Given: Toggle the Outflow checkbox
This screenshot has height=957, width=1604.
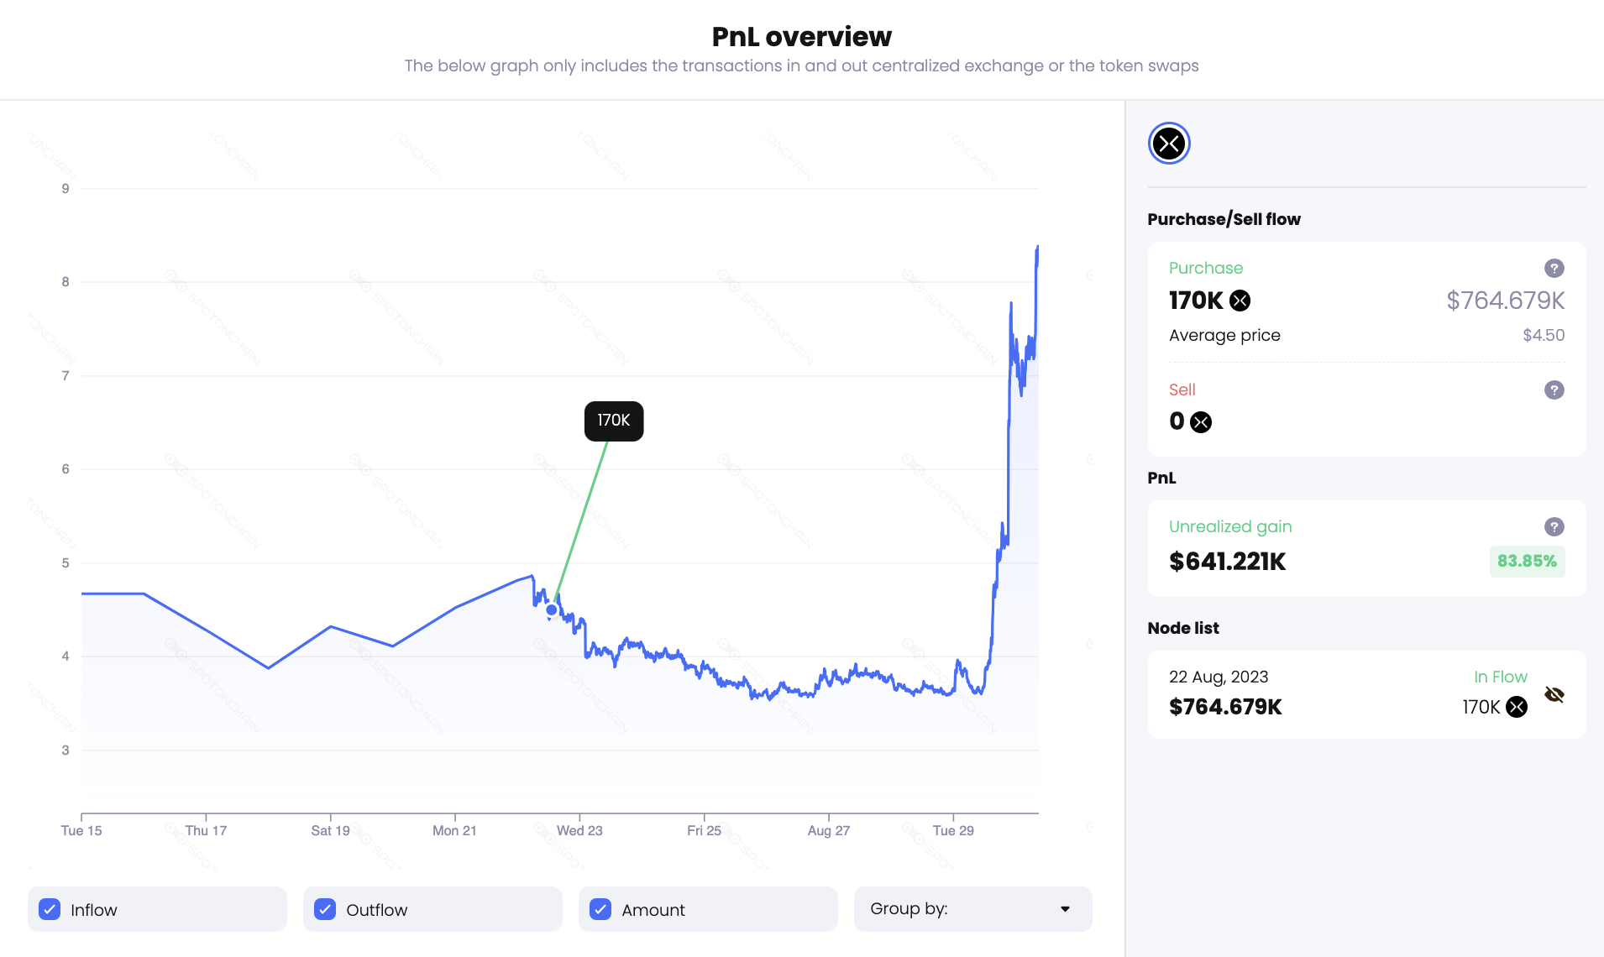Looking at the screenshot, I should (325, 909).
